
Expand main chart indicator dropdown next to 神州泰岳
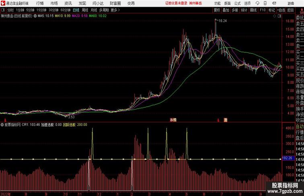(35, 16)
